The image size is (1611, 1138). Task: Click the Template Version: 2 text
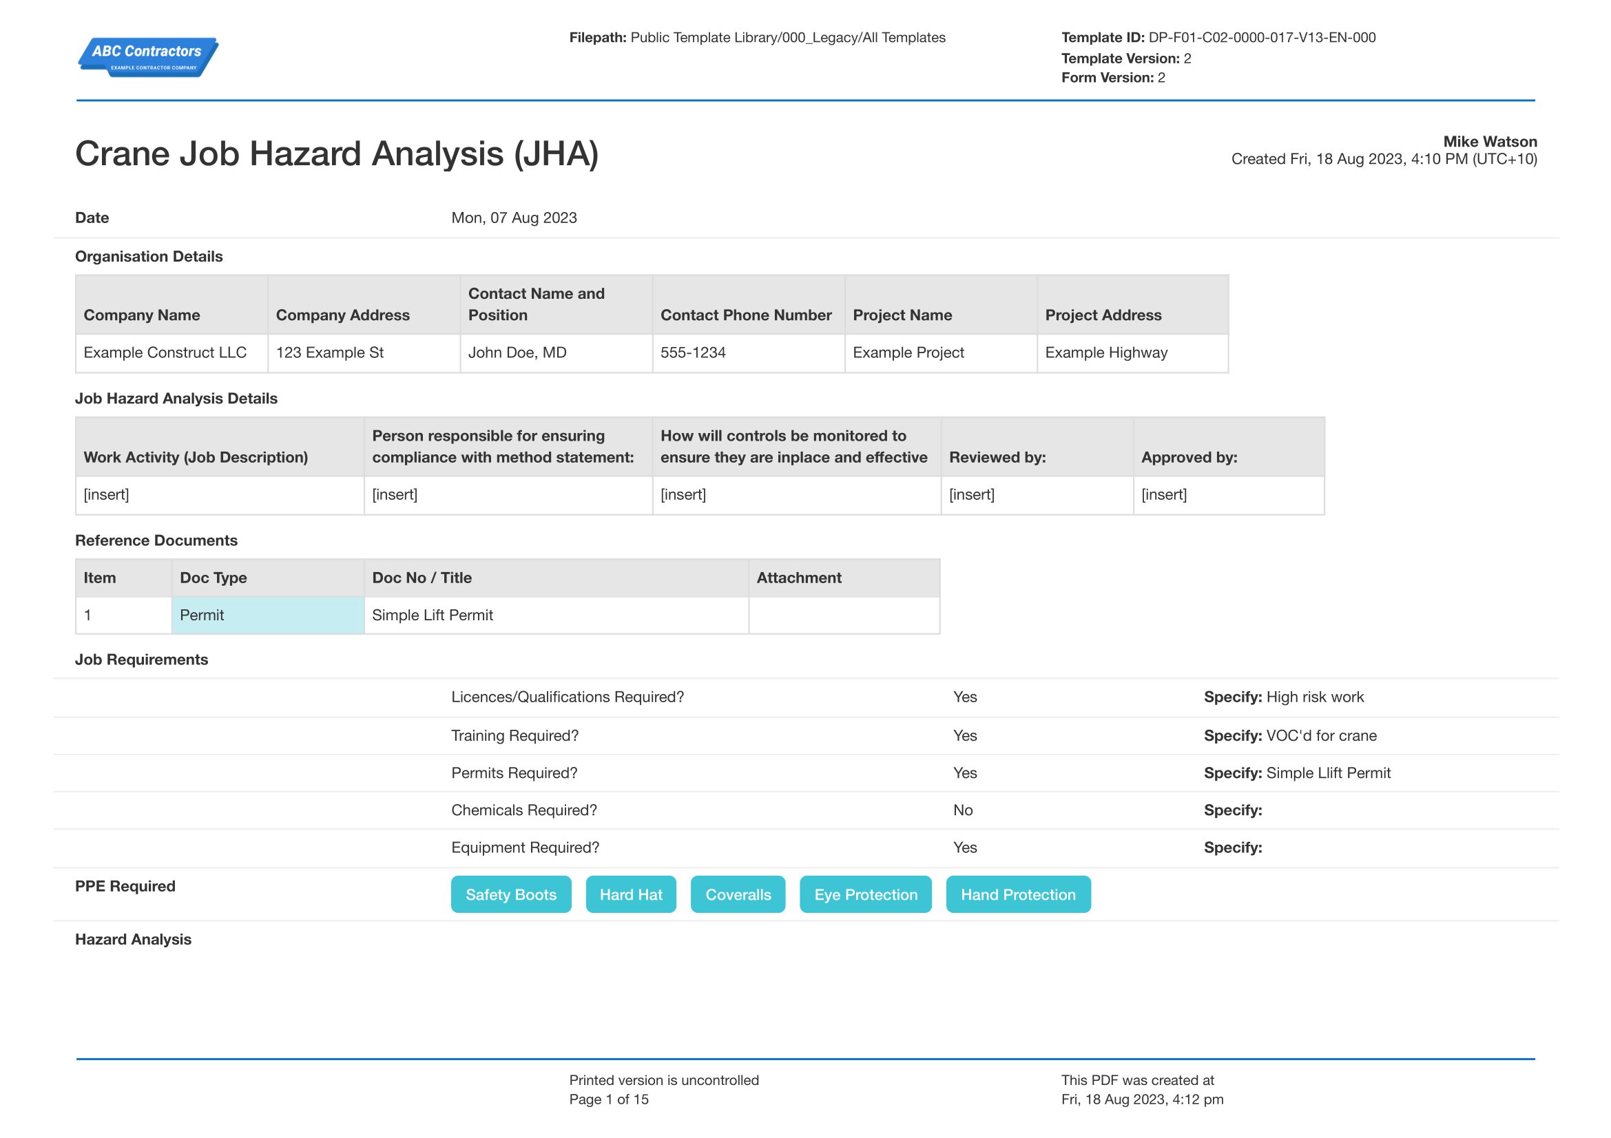pos(1126,59)
